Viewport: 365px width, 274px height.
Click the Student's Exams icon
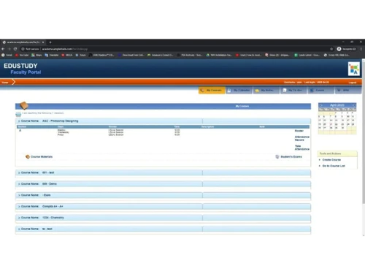(277, 156)
